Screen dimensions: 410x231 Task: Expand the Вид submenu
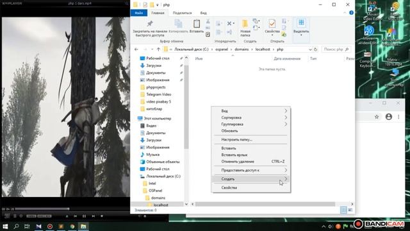click(251, 111)
